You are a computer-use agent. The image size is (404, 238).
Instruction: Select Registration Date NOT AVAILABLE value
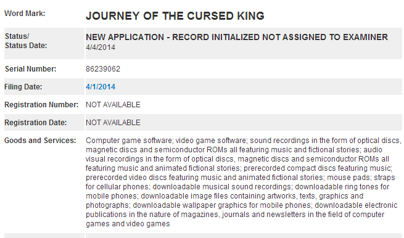click(113, 123)
